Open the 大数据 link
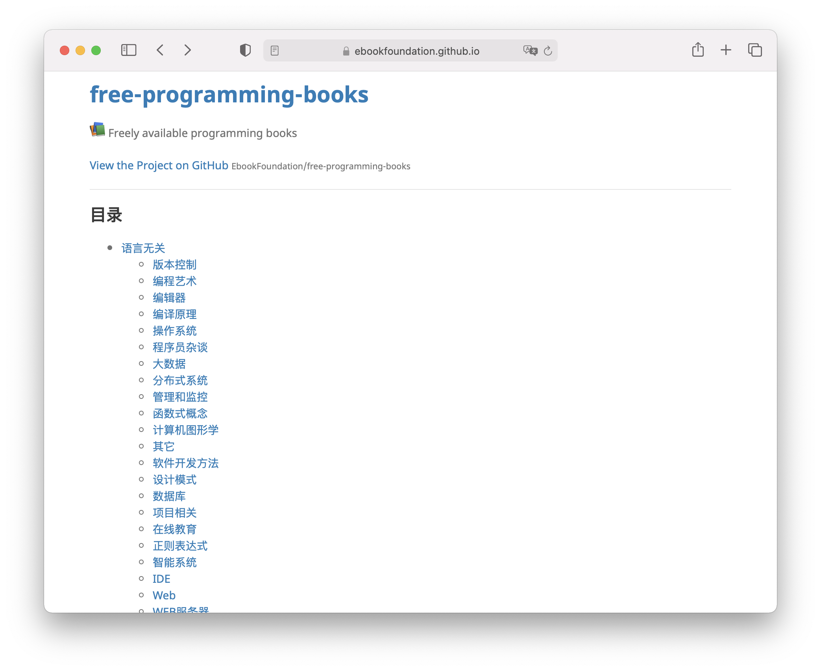This screenshot has height=671, width=821. point(169,364)
